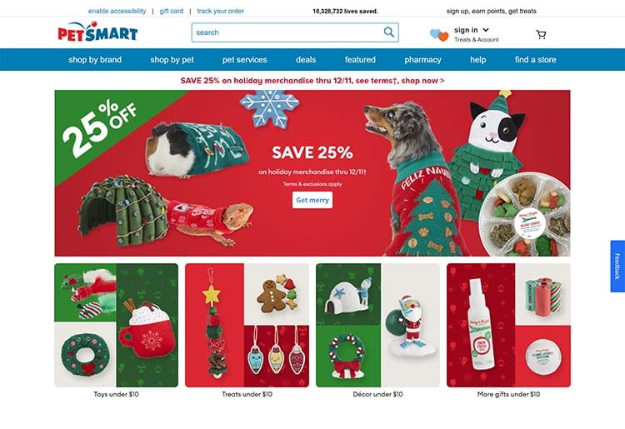Select the Toys under $10 thumbnail
Screen dimensions: 625x429
click(x=116, y=325)
